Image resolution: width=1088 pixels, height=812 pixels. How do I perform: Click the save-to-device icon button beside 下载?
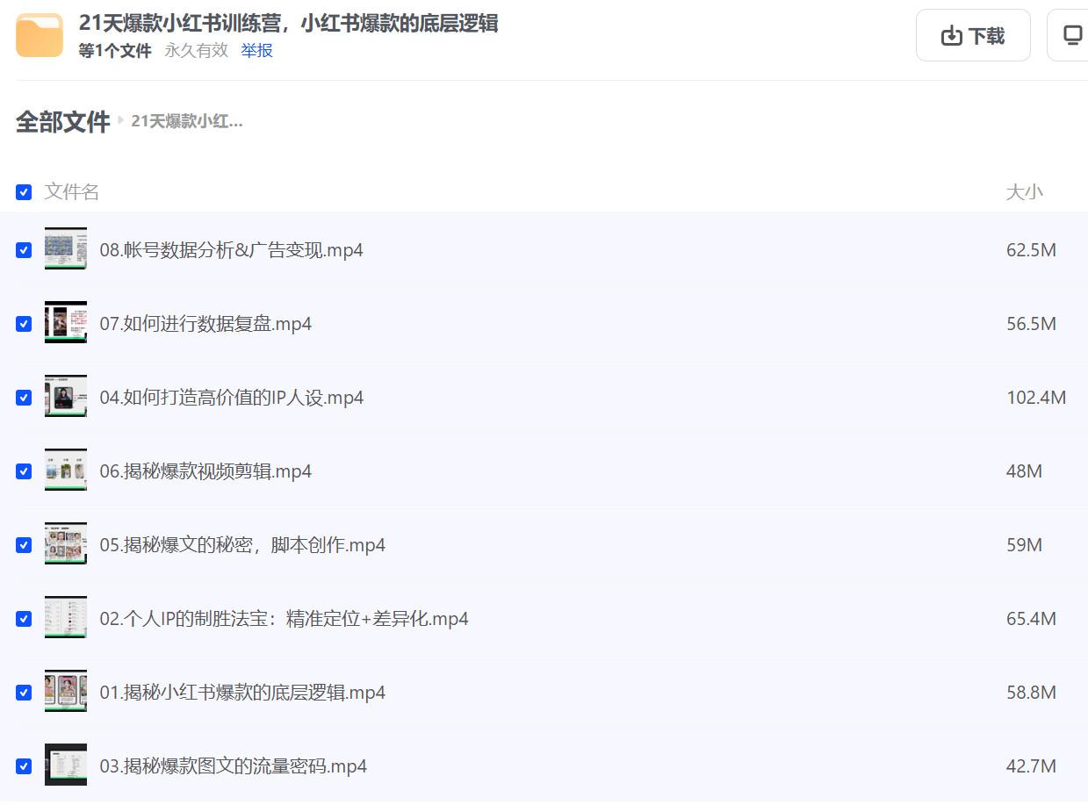pyautogui.click(x=1071, y=36)
